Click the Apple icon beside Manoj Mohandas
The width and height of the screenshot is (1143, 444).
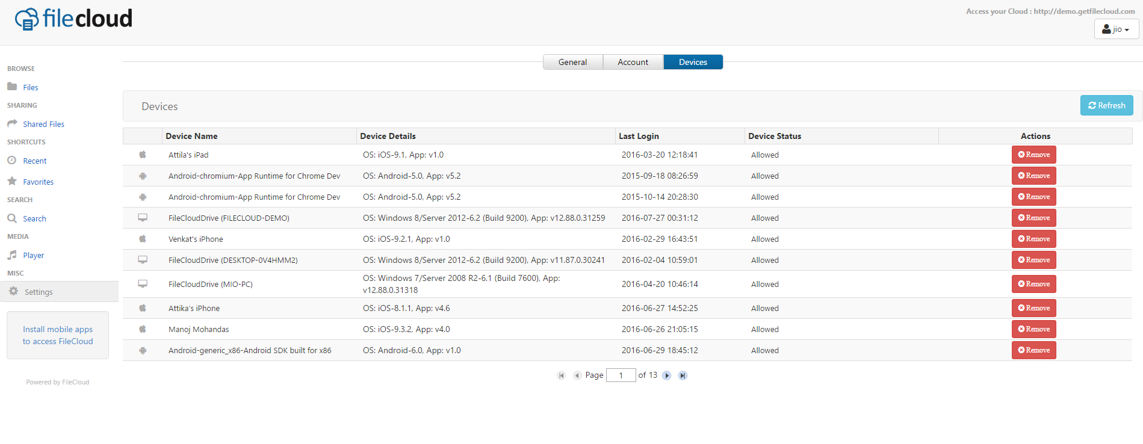coord(143,329)
